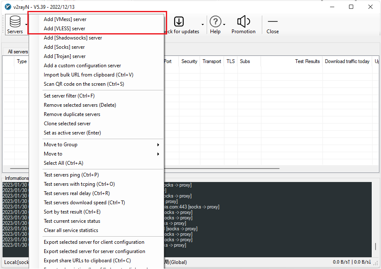
Task: Click the Informations panel label
Action: pyautogui.click(x=17, y=178)
